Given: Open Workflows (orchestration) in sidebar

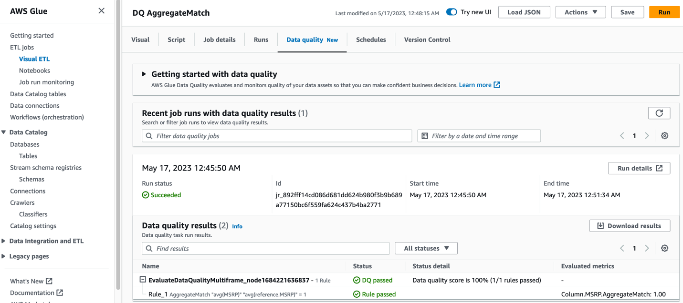Looking at the screenshot, I should point(47,117).
